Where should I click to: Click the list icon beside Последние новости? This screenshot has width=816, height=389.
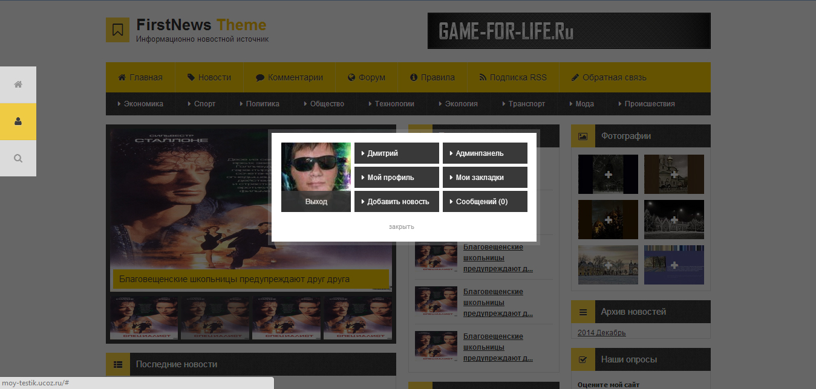[x=118, y=364]
